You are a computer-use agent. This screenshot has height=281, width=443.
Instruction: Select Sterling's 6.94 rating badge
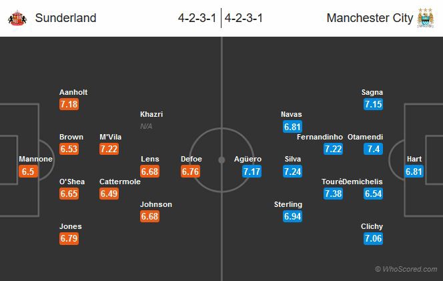[x=293, y=216]
